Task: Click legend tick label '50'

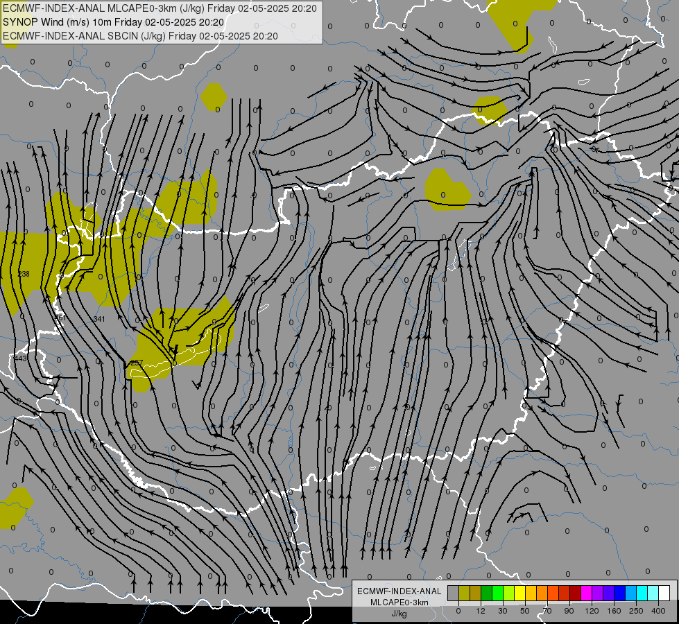Action: coord(525,611)
